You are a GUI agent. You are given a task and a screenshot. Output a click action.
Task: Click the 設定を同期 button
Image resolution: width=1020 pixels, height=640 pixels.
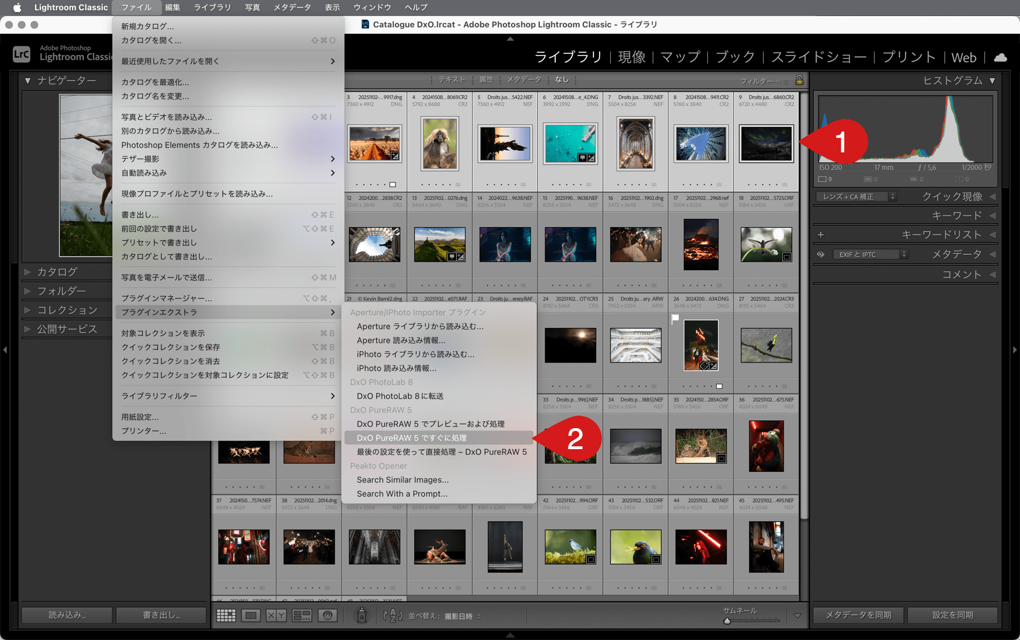(953, 615)
